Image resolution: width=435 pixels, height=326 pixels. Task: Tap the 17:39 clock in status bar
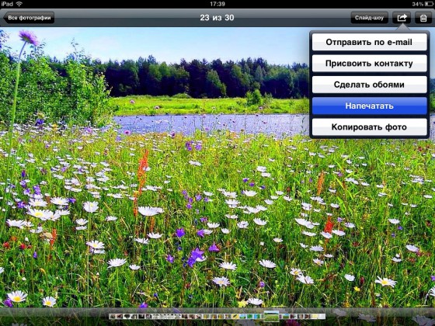click(217, 4)
